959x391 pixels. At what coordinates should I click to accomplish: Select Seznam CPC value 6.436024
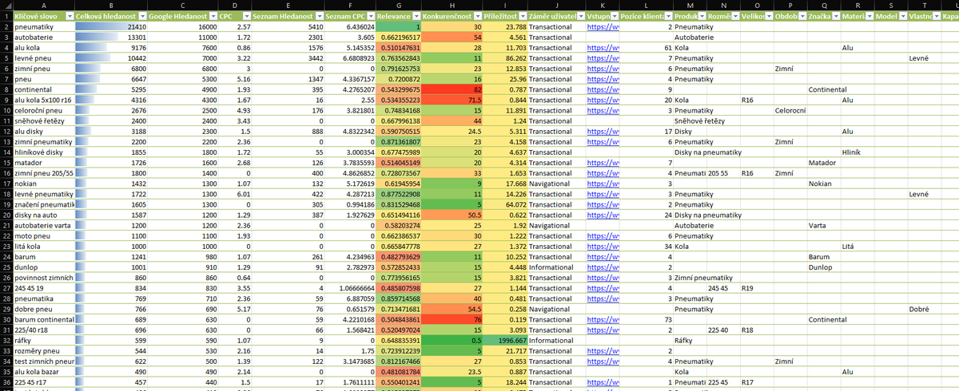coord(350,27)
